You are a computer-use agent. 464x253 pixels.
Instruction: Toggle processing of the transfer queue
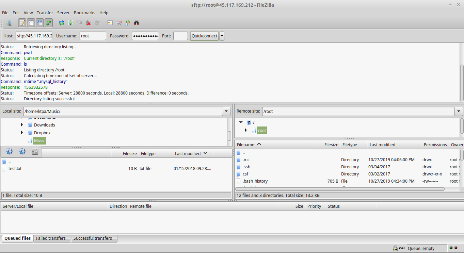point(70,23)
